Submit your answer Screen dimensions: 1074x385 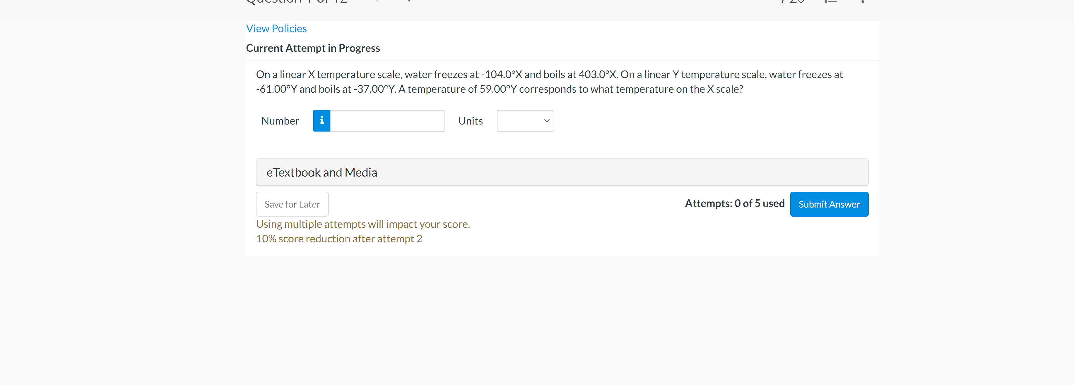[829, 204]
